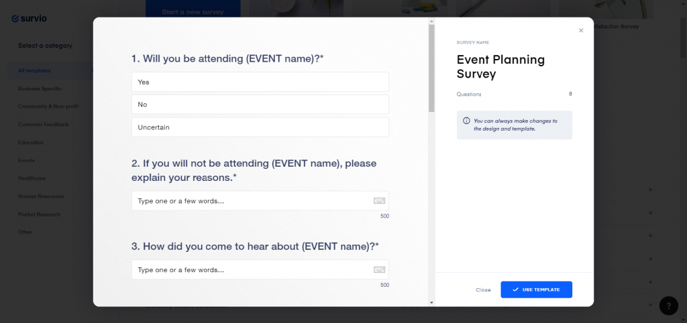This screenshot has height=323, width=687.
Task: Click the Survio logo
Action: click(29, 19)
